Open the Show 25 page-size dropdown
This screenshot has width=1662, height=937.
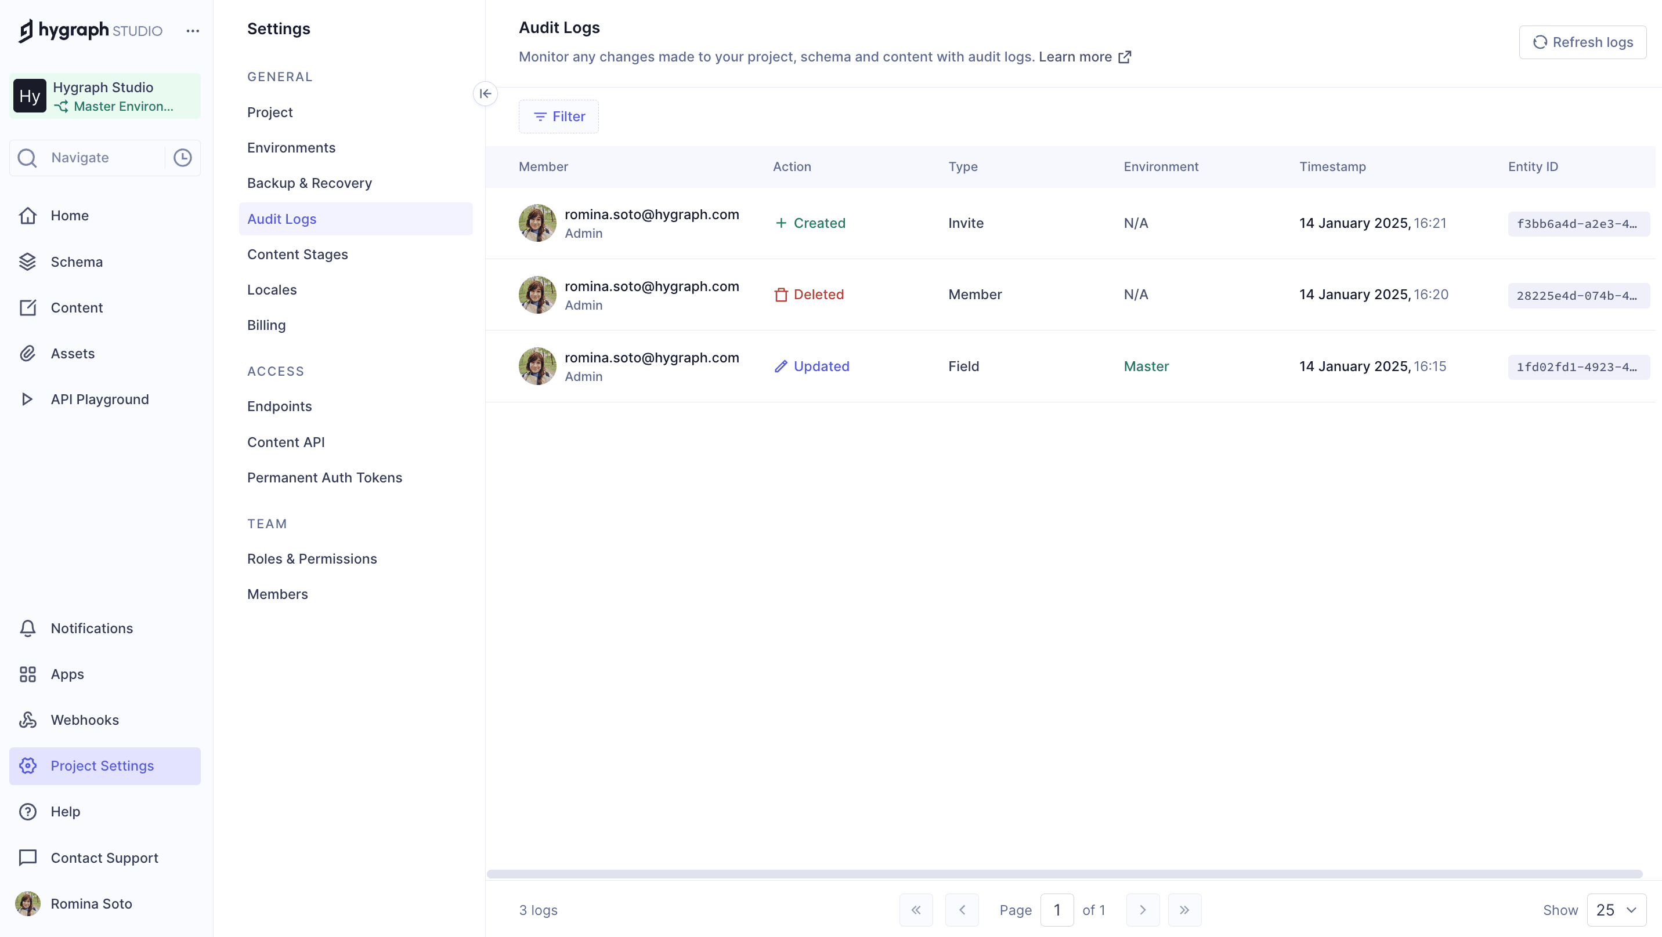1616,909
